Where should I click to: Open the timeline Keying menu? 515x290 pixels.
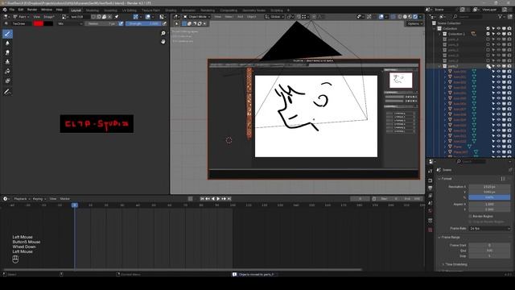point(39,199)
